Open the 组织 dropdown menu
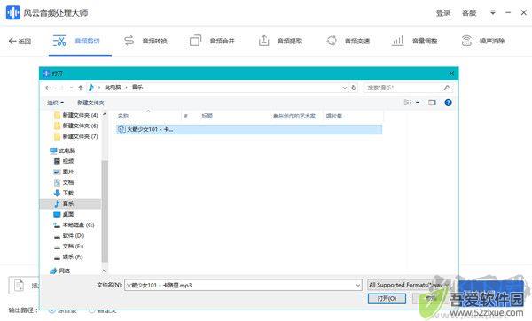Viewport: 532px width, 321px height. (x=55, y=103)
